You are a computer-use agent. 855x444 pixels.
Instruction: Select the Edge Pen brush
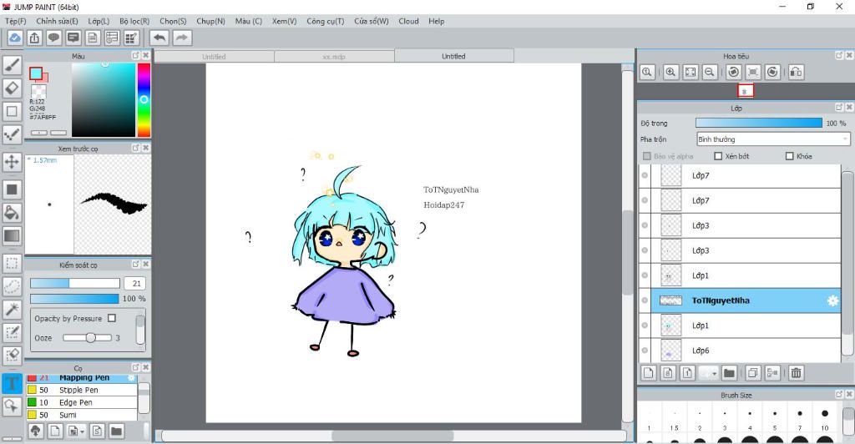click(82, 402)
